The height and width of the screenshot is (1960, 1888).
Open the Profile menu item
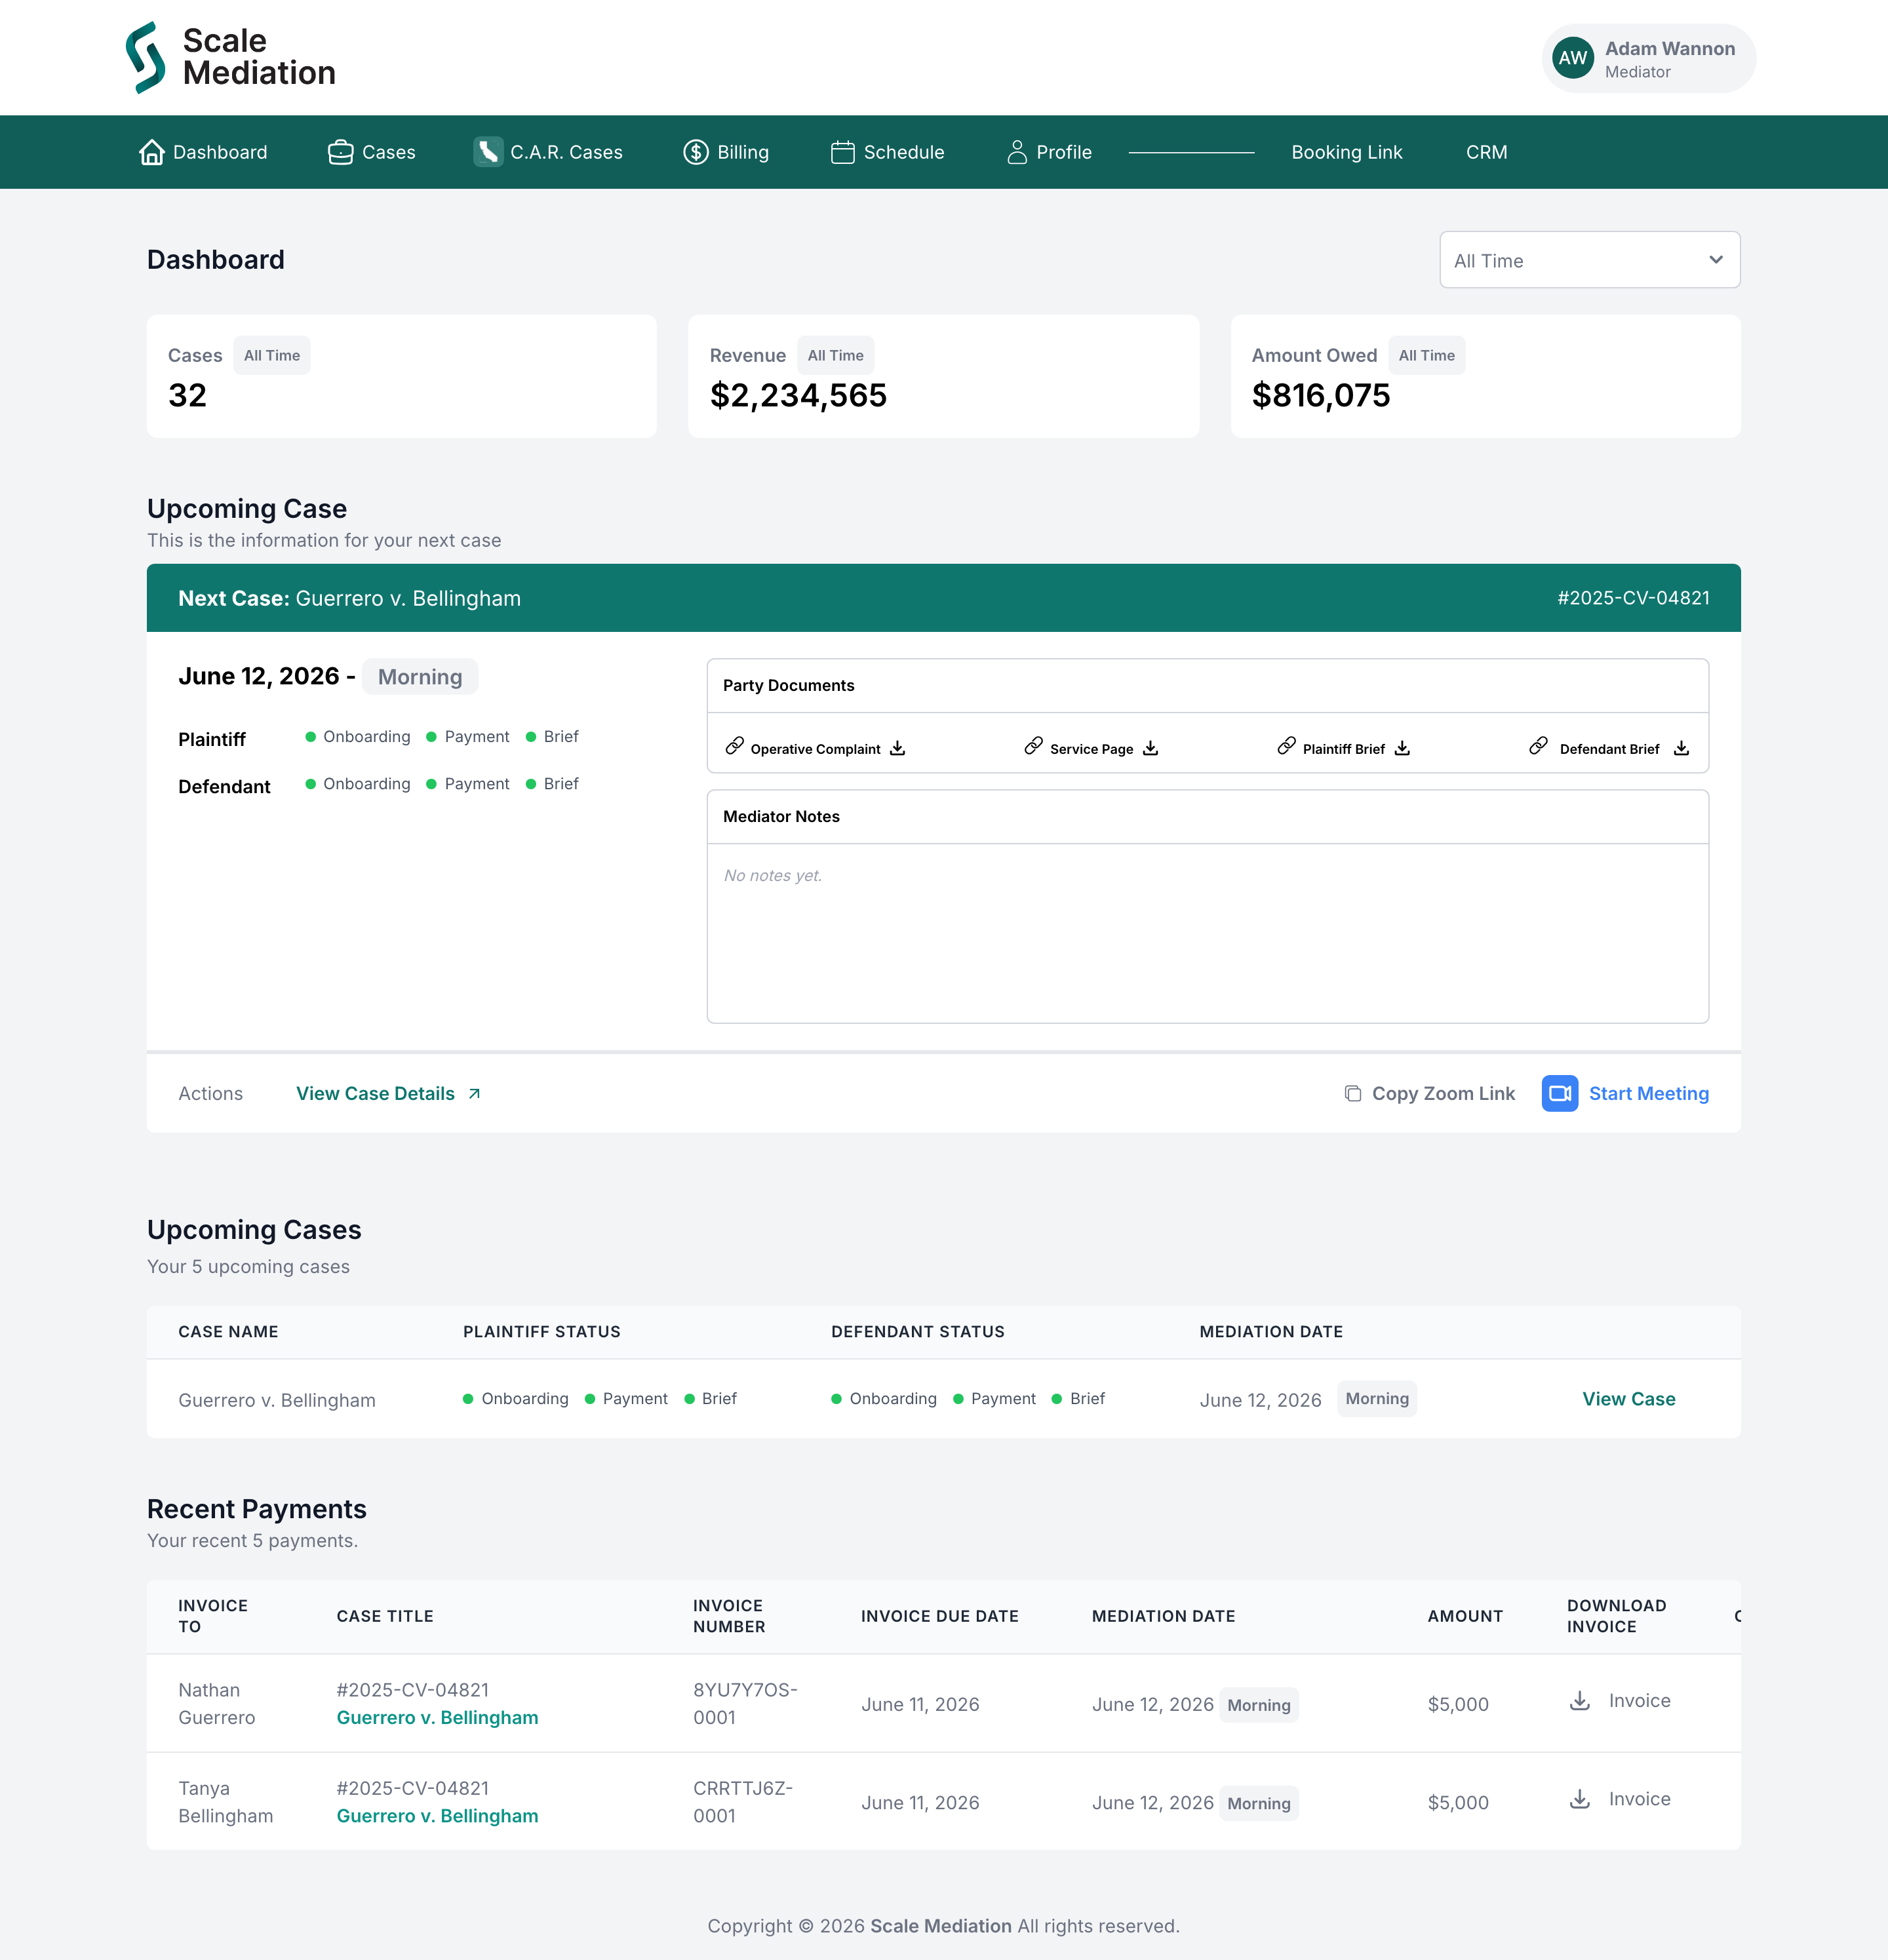(1049, 152)
